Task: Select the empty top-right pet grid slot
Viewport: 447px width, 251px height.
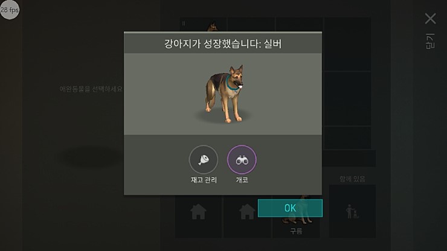Action: click(x=348, y=44)
